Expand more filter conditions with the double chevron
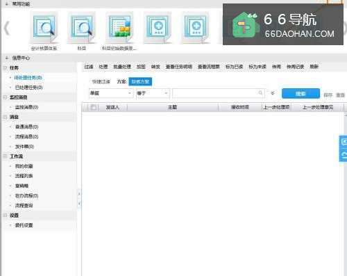This screenshot has height=276, width=347. 273,93
